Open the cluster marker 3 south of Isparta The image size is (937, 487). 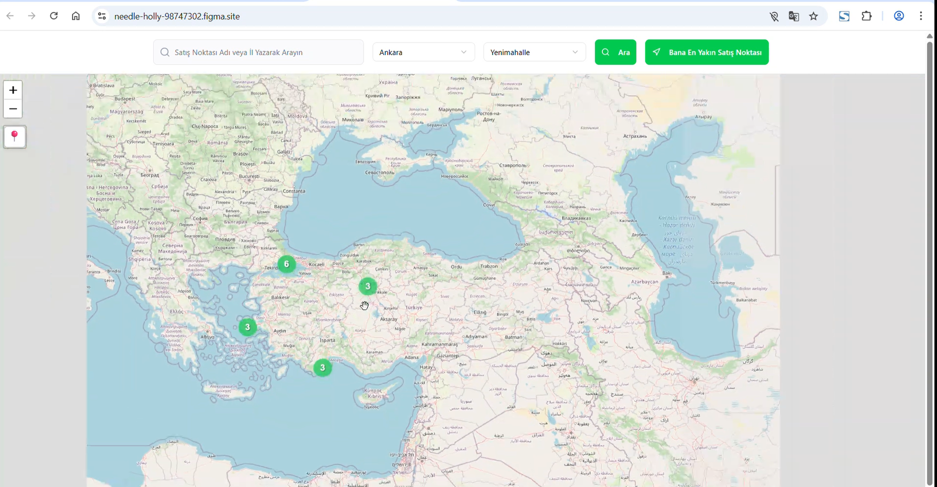(322, 368)
